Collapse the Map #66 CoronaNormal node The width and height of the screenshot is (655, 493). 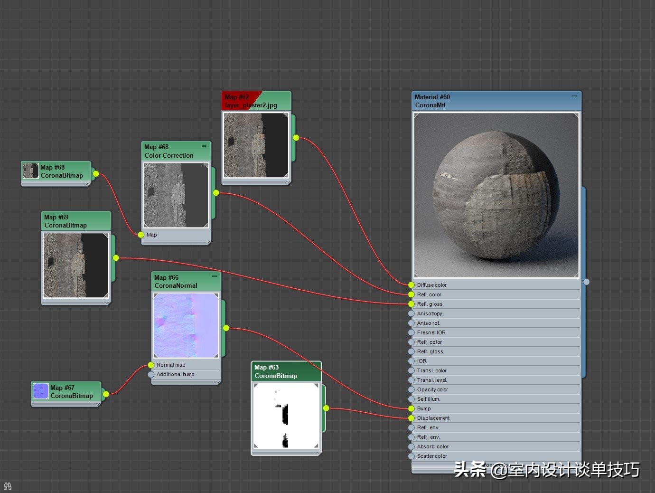click(215, 276)
